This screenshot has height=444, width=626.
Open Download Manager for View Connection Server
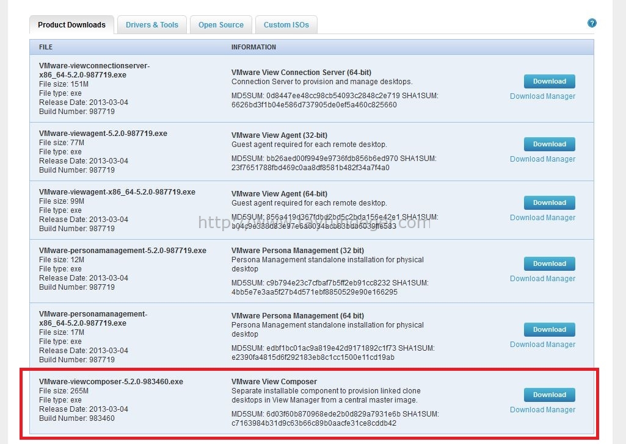pos(542,96)
